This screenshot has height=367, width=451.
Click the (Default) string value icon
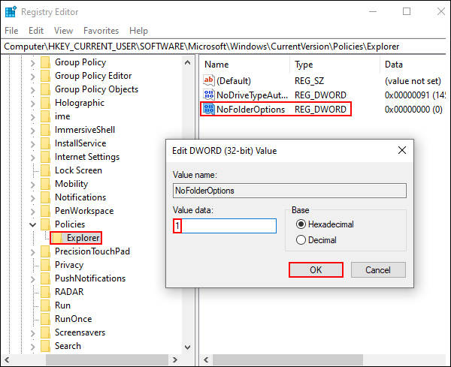tap(208, 80)
